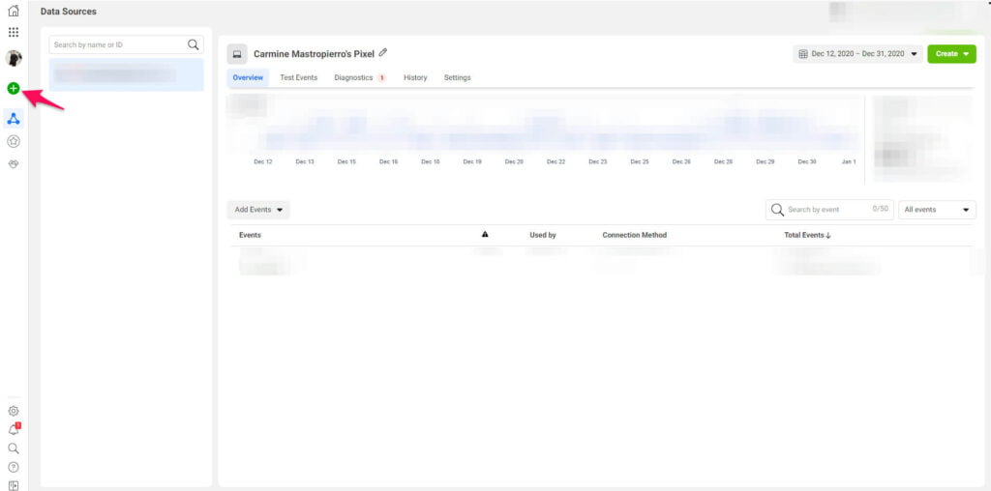Open the Home icon in the left sidebar
991x491 pixels.
click(x=14, y=11)
